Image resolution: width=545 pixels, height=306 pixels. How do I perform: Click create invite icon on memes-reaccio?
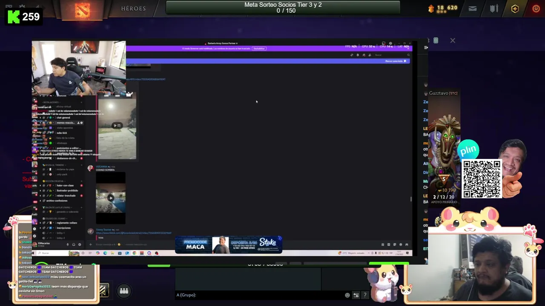tap(78, 123)
